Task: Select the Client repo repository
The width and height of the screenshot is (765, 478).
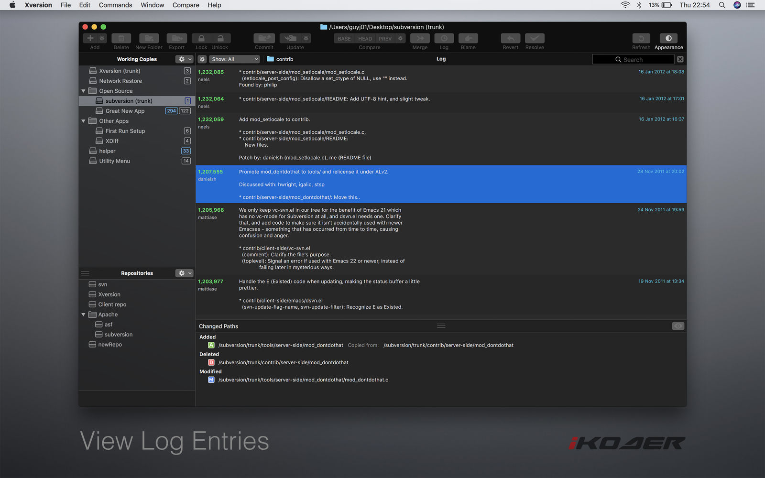Action: pos(137,304)
